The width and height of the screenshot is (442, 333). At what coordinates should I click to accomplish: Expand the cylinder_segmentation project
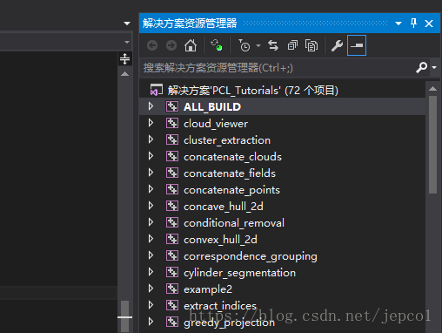click(x=151, y=272)
